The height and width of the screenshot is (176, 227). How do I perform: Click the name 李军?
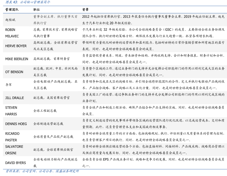pos(9,85)
